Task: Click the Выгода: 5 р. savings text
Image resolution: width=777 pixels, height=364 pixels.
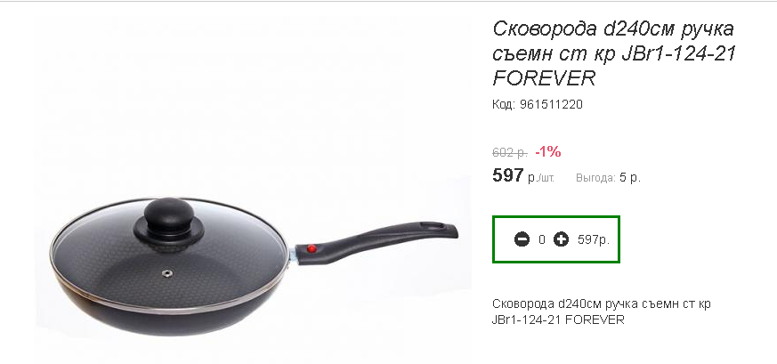Action: (x=608, y=178)
